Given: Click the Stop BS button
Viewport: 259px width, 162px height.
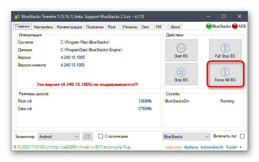Looking at the screenshot, I should 181,74.
